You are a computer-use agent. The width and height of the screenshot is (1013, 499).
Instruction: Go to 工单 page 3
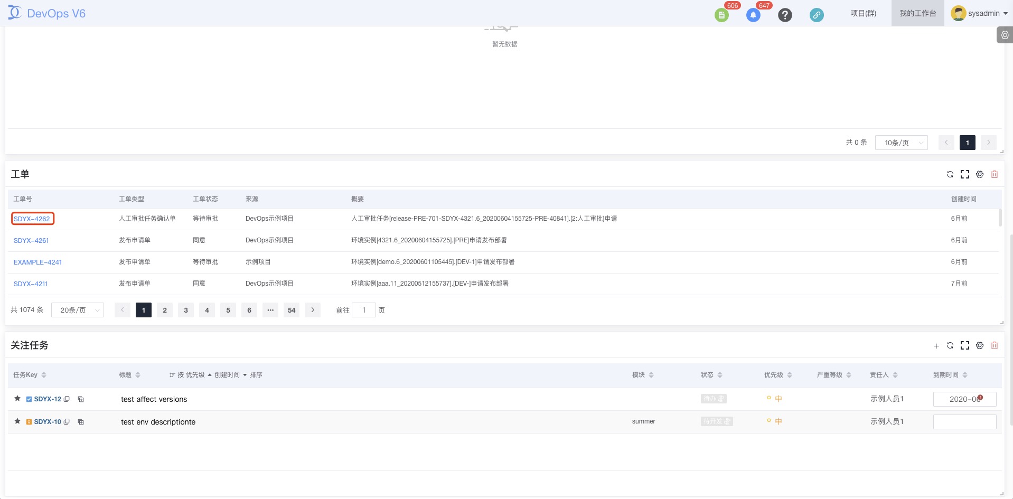[x=186, y=310]
